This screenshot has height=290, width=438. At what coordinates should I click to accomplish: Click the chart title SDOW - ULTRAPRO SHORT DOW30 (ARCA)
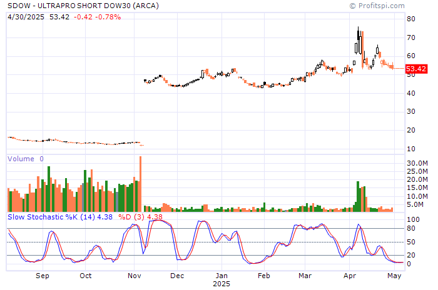point(83,6)
